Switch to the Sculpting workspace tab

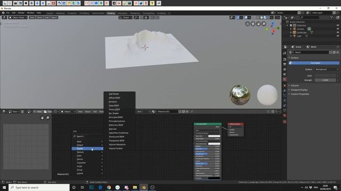click(x=72, y=13)
